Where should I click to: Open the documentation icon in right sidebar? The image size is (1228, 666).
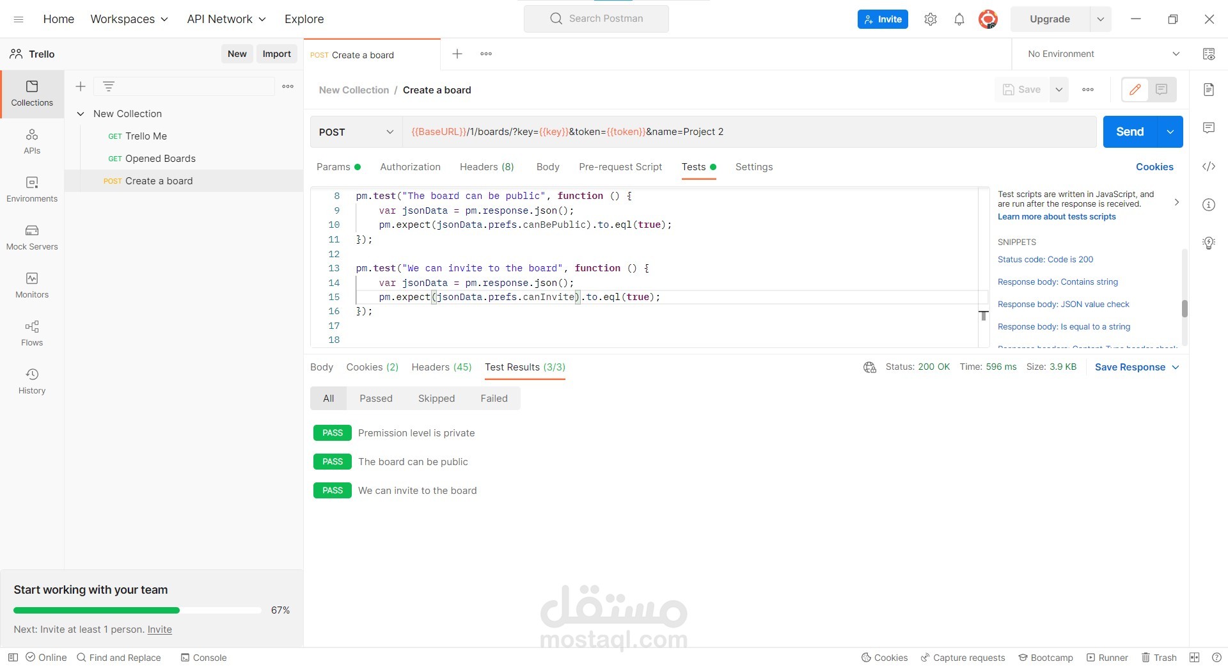tap(1209, 90)
